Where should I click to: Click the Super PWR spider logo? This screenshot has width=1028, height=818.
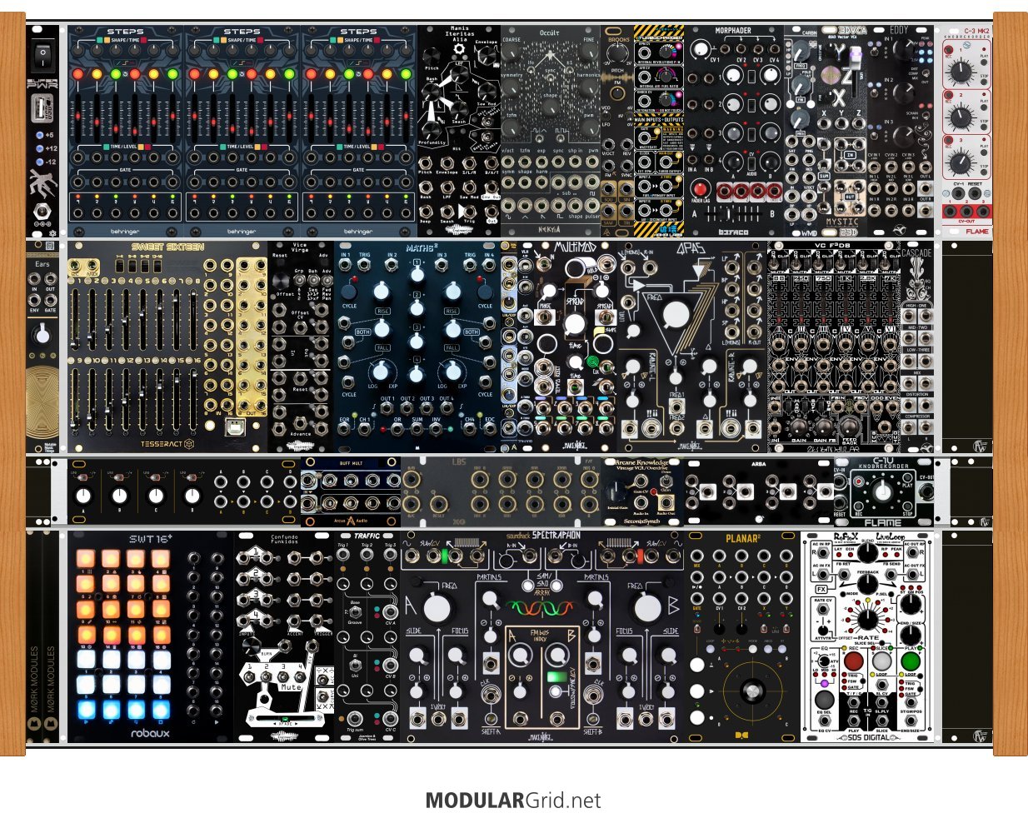point(42,184)
